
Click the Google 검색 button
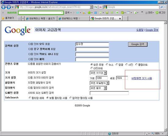(x=138, y=44)
